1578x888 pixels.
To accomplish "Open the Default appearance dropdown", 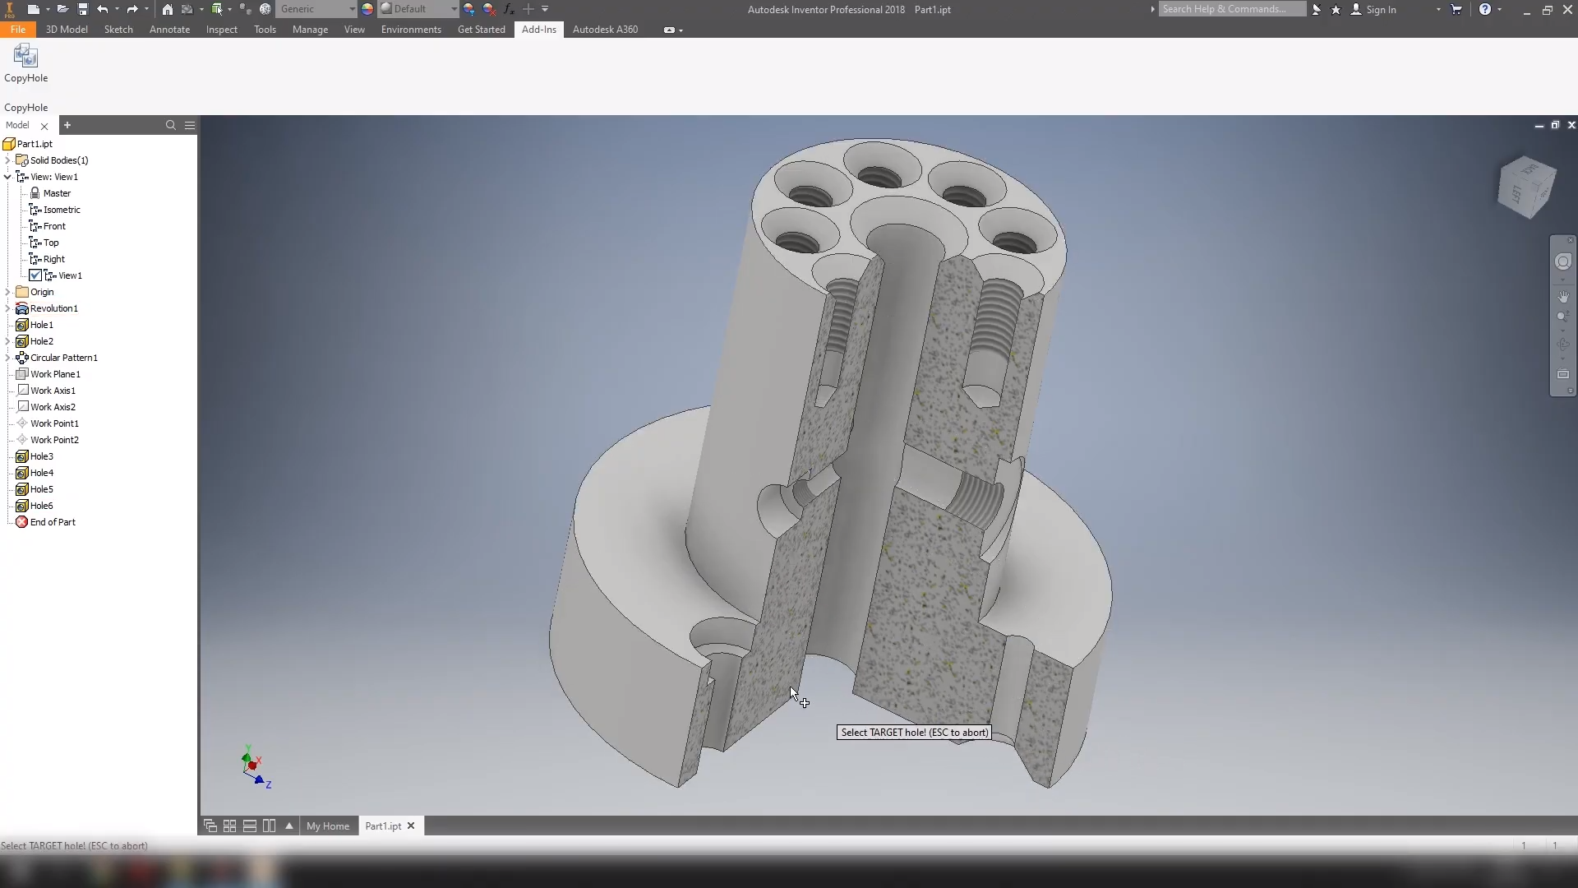I will (x=453, y=9).
